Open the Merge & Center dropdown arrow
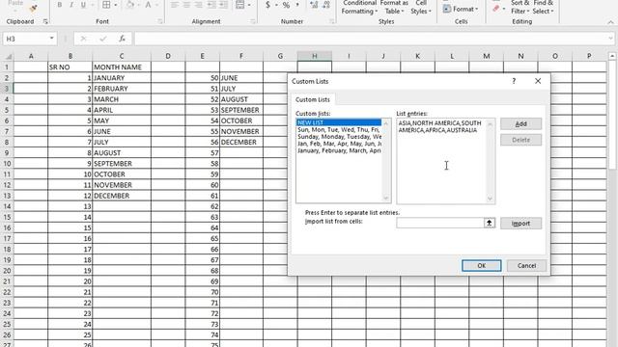The height and width of the screenshot is (347, 618). point(249,5)
